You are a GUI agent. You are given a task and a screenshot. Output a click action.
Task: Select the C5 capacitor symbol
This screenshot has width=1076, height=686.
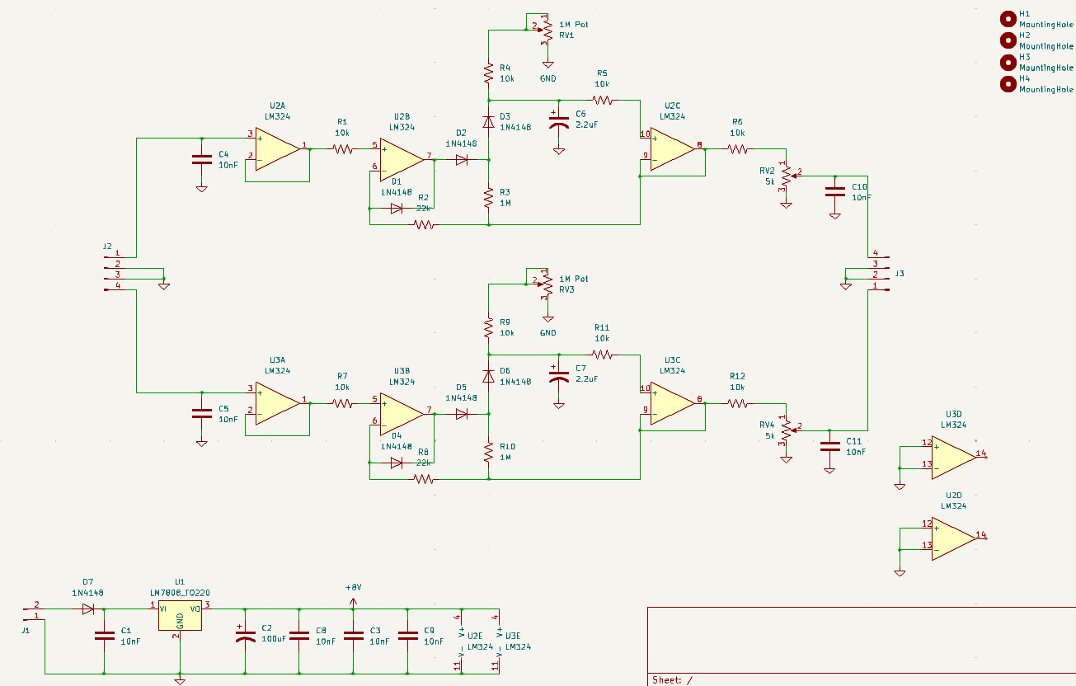point(201,414)
